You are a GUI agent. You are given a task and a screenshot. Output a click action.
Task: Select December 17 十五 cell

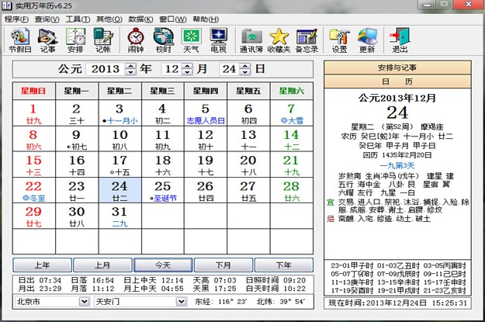(x=120, y=164)
